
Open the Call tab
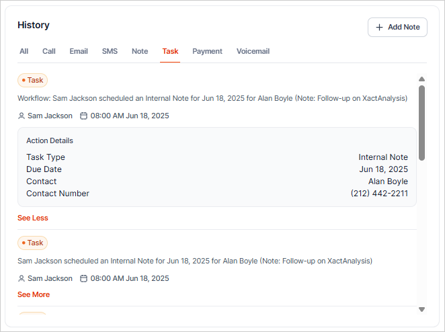tap(49, 51)
